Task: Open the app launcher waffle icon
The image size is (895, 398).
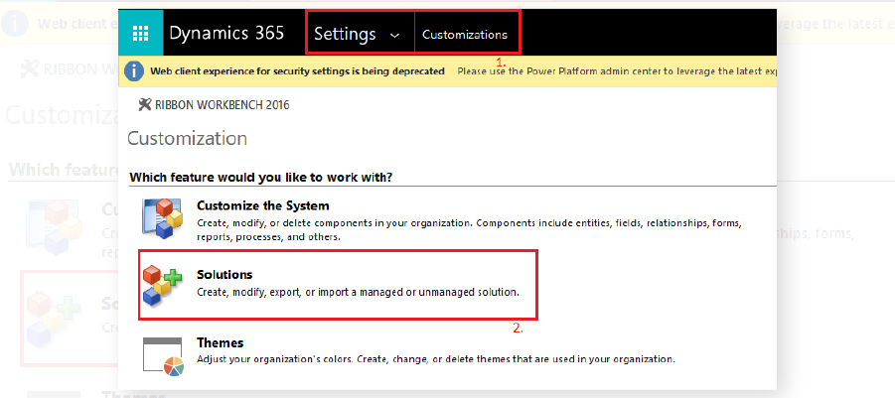Action: (140, 33)
